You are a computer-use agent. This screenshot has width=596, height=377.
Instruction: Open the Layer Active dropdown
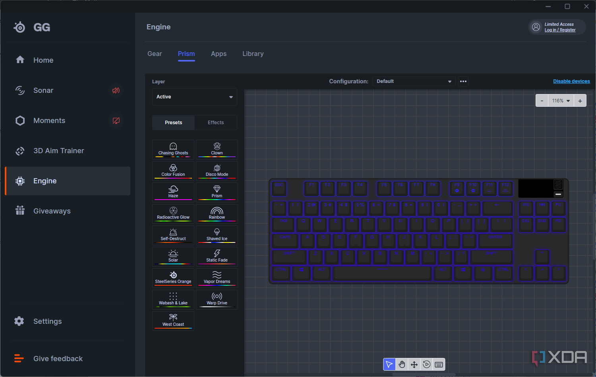(195, 97)
